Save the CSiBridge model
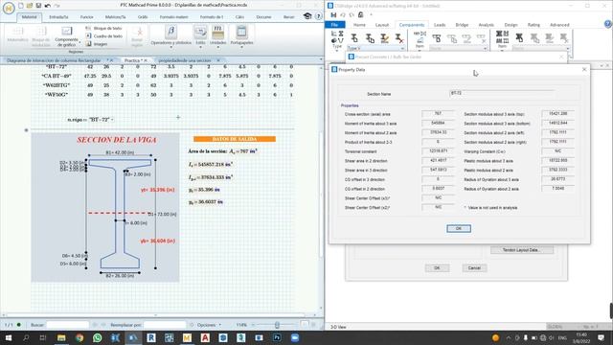 click(333, 15)
